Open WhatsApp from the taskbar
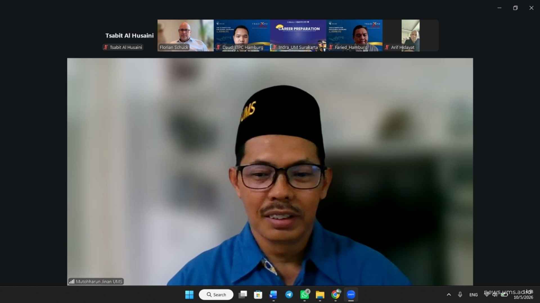This screenshot has height=303, width=540. pyautogui.click(x=305, y=295)
